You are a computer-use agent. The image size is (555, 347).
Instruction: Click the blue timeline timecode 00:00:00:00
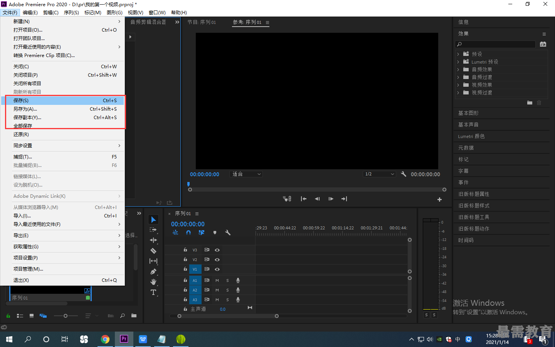[188, 224]
